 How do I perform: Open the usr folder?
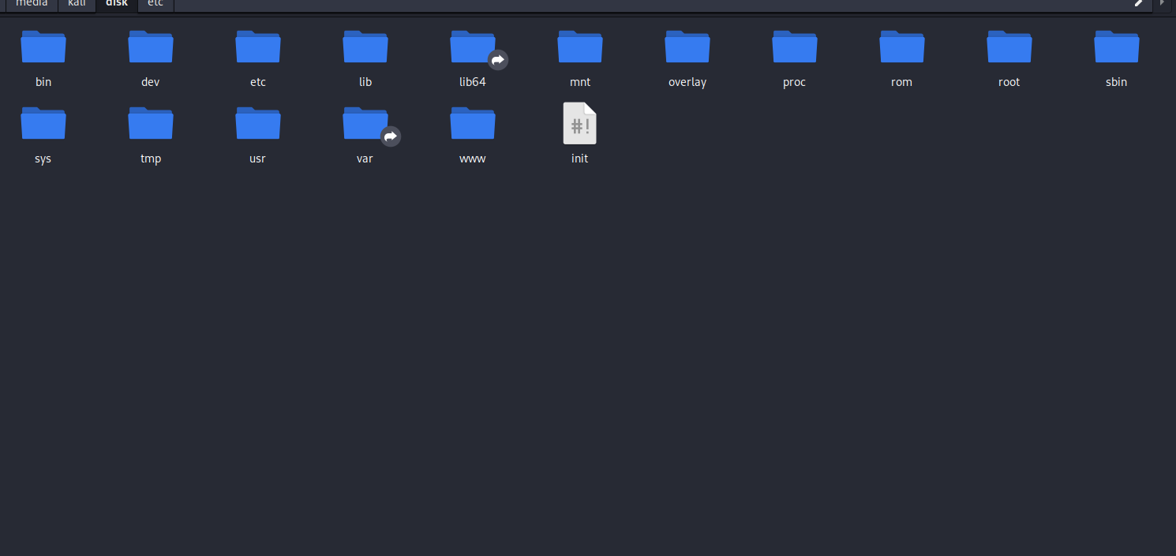click(x=258, y=123)
